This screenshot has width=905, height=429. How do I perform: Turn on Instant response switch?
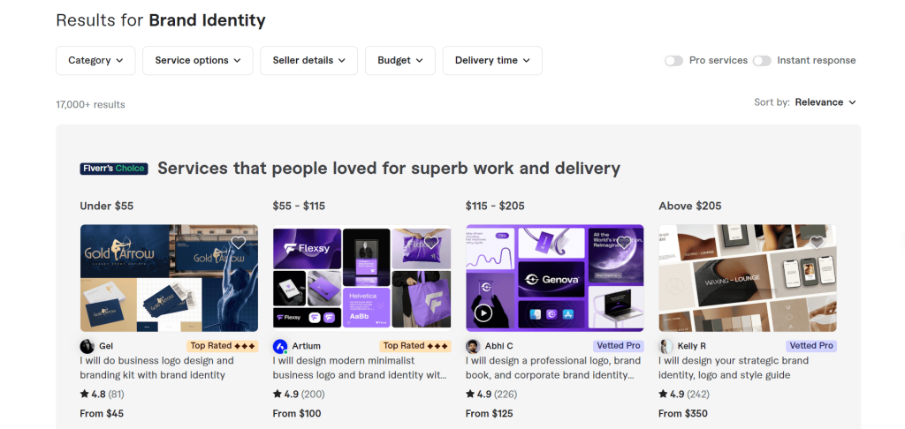coord(762,61)
